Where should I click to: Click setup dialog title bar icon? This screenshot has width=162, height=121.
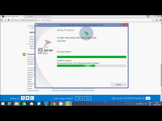tap(37, 25)
